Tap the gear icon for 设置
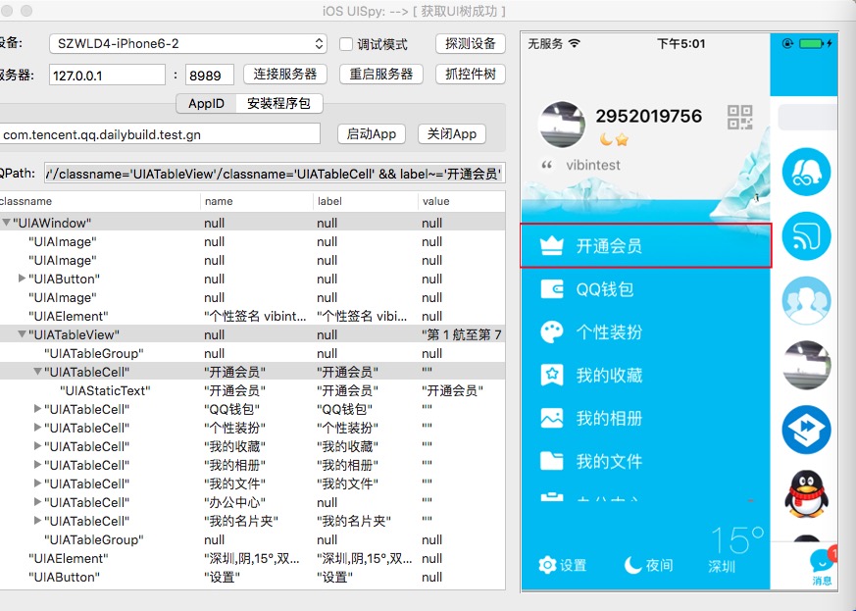 (x=547, y=565)
